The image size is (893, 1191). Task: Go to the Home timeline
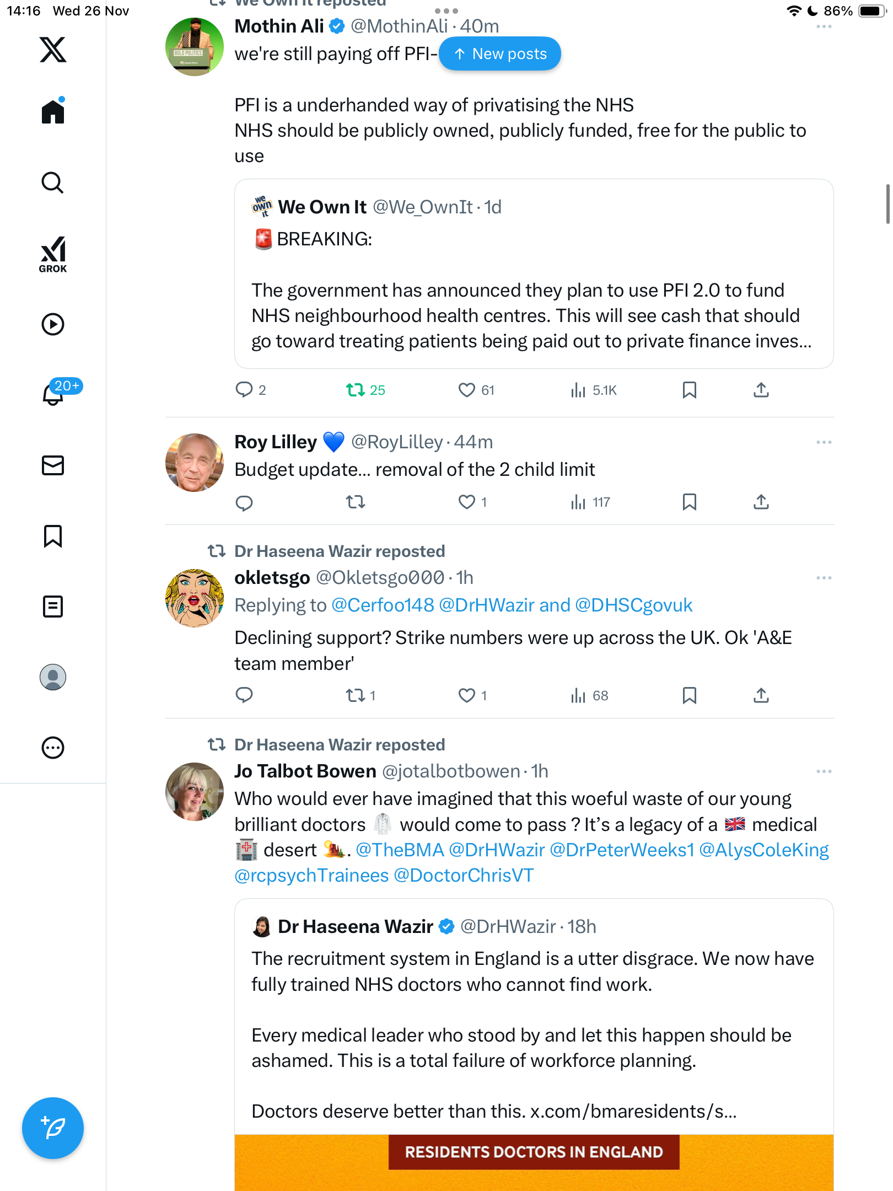click(53, 111)
